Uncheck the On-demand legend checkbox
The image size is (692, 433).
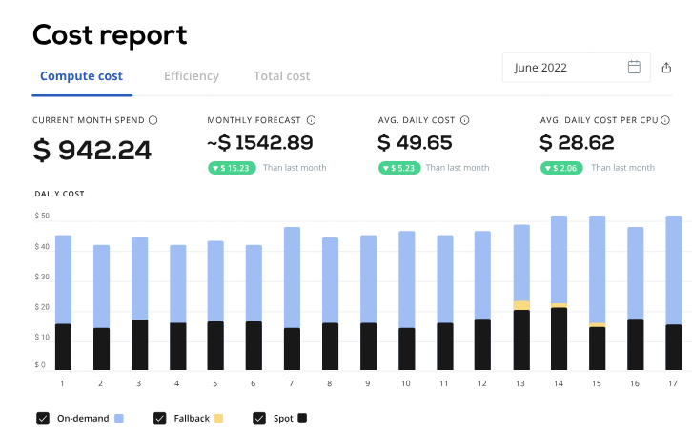pyautogui.click(x=42, y=418)
